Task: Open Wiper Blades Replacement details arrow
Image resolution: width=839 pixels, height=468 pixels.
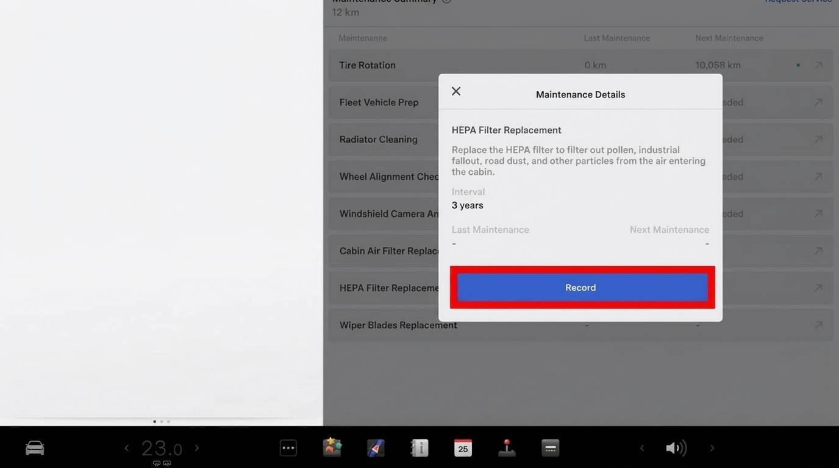Action: (x=818, y=325)
